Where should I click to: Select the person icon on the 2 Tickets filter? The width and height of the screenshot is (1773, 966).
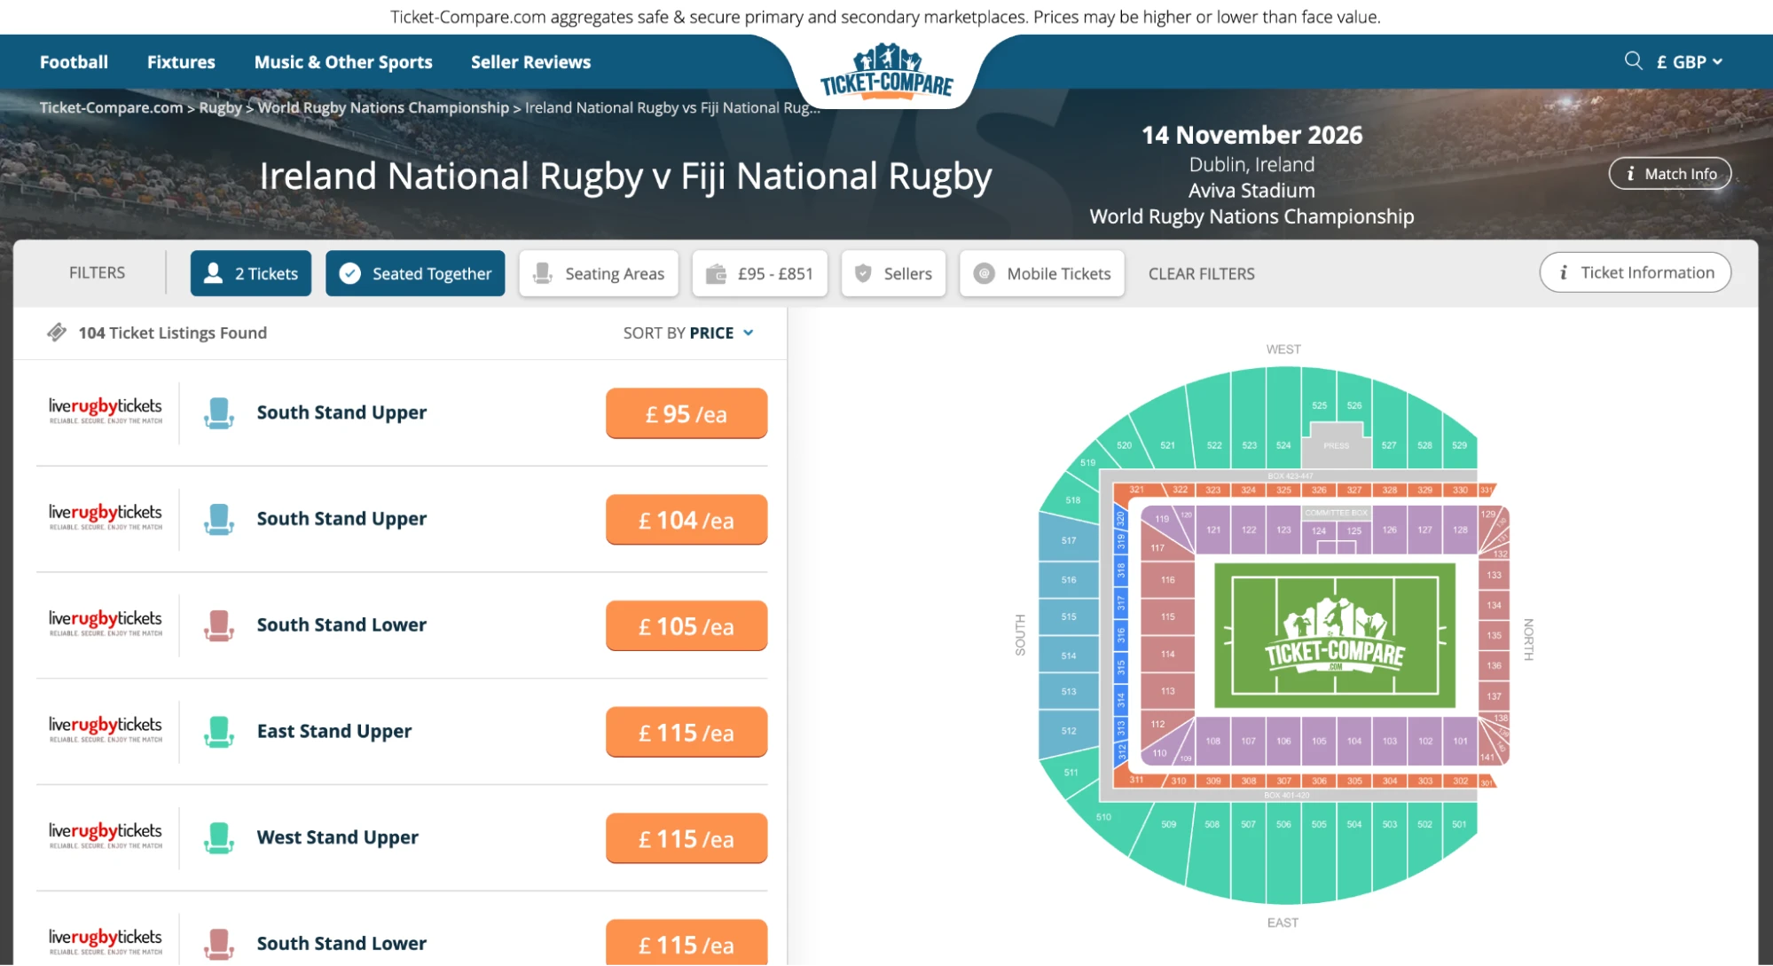point(213,273)
